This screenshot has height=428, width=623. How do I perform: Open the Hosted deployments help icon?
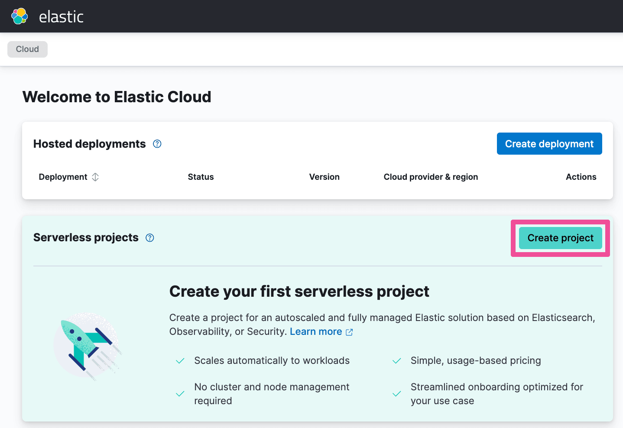pyautogui.click(x=157, y=143)
